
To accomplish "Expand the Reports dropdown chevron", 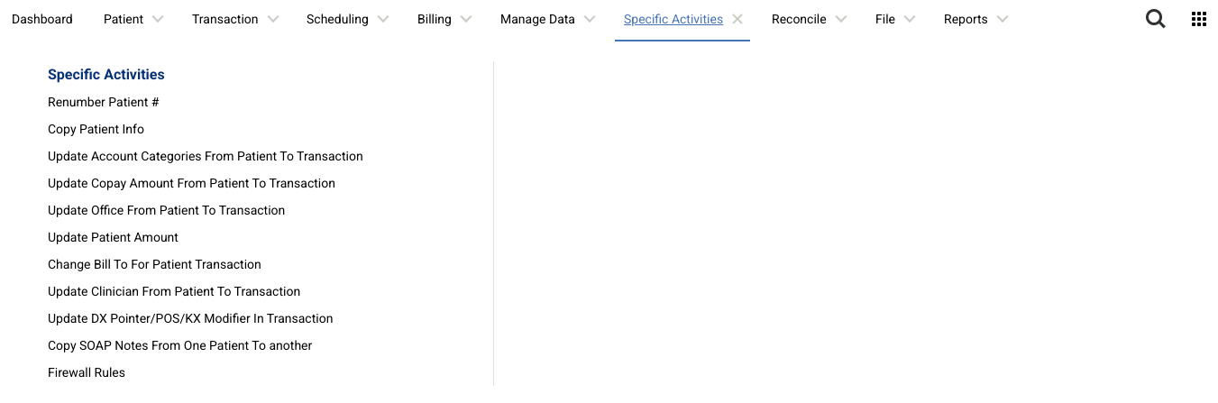I will coord(1003,19).
